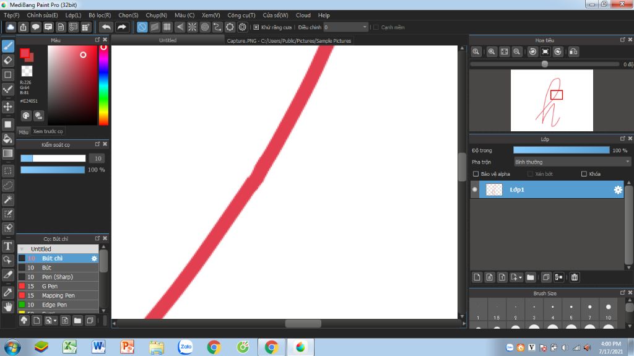The height and width of the screenshot is (356, 634).
Task: Select the Bút brush
Action: point(58,267)
